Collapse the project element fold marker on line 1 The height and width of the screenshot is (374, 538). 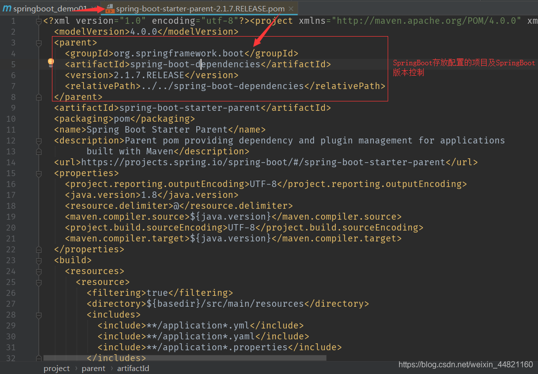click(39, 21)
